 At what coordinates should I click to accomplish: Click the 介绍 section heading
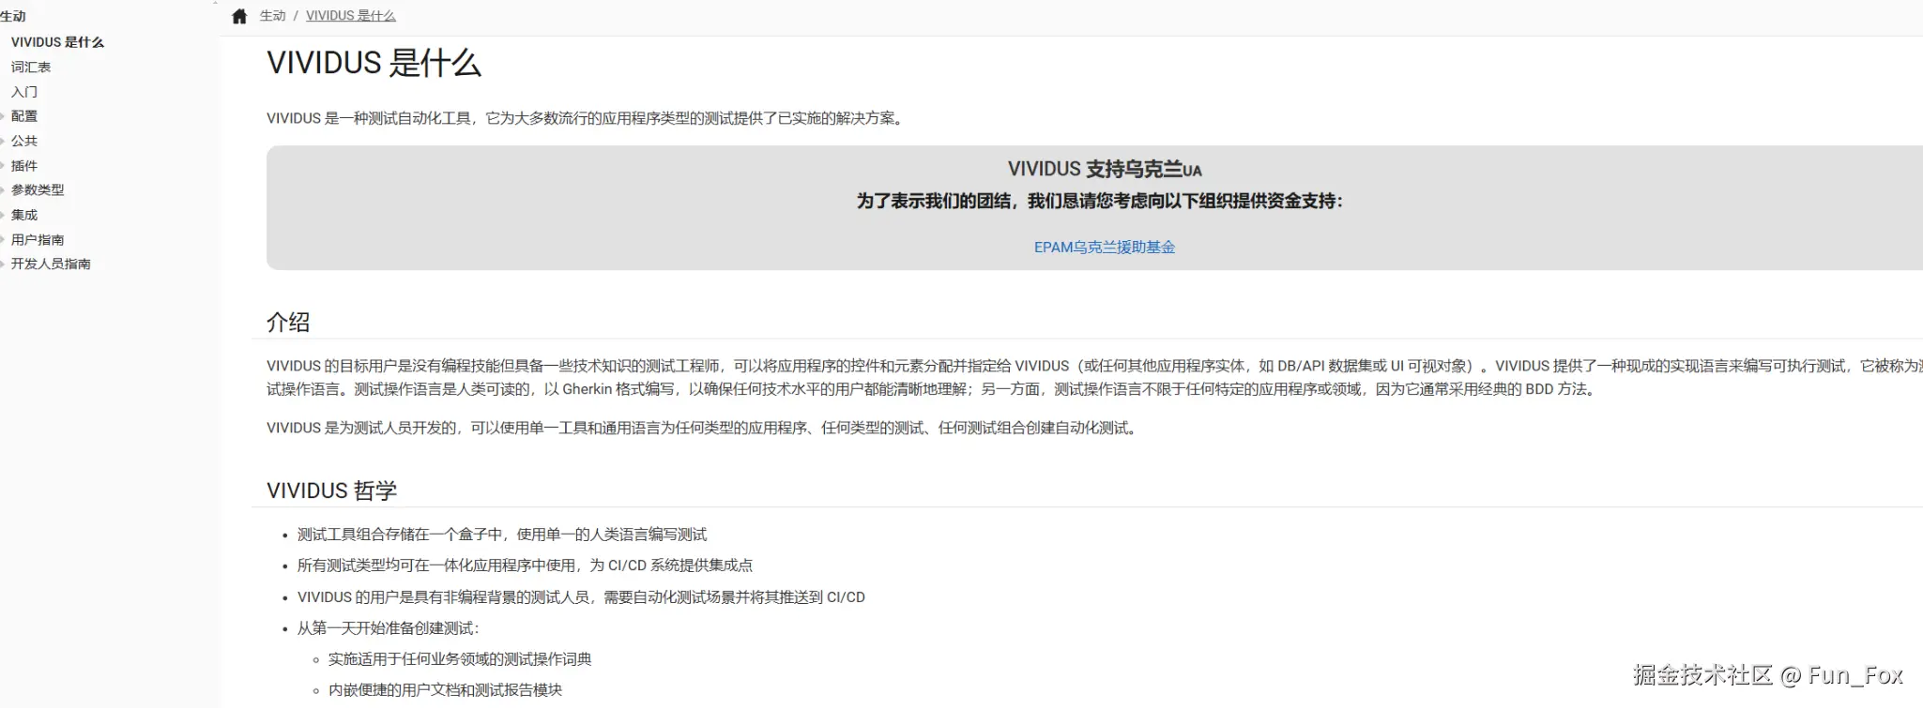288,323
